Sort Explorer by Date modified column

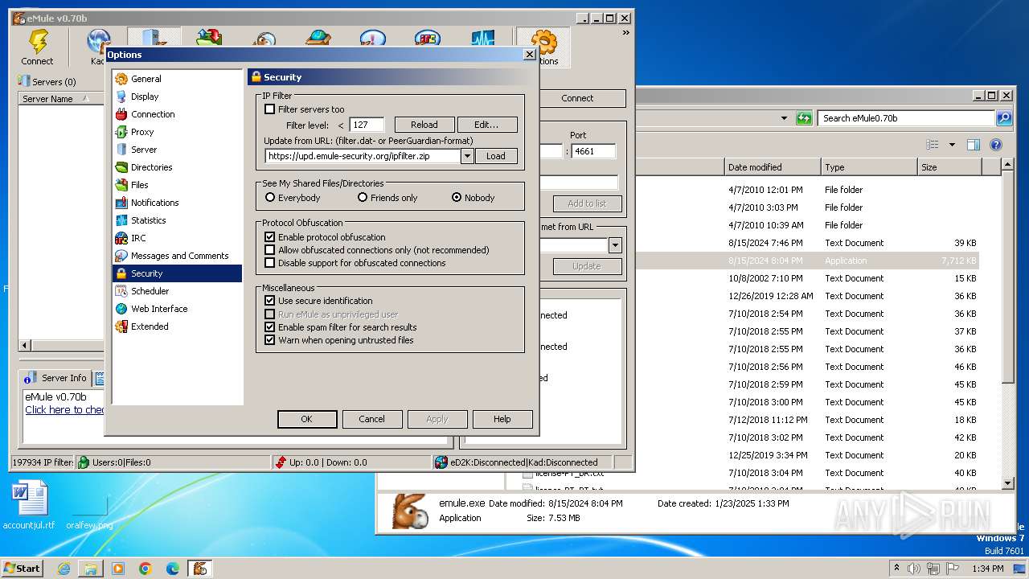point(773,167)
